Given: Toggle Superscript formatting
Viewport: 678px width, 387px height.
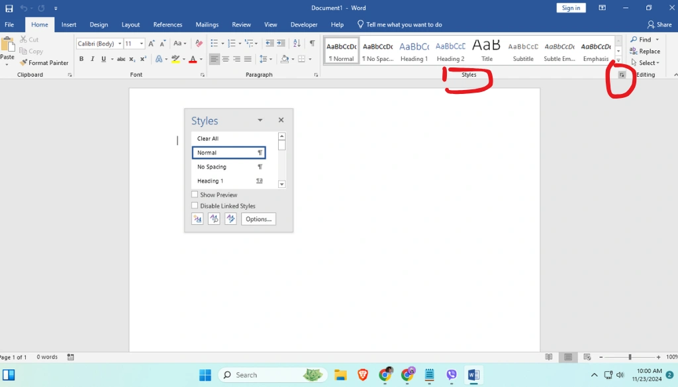Looking at the screenshot, I should click(143, 59).
